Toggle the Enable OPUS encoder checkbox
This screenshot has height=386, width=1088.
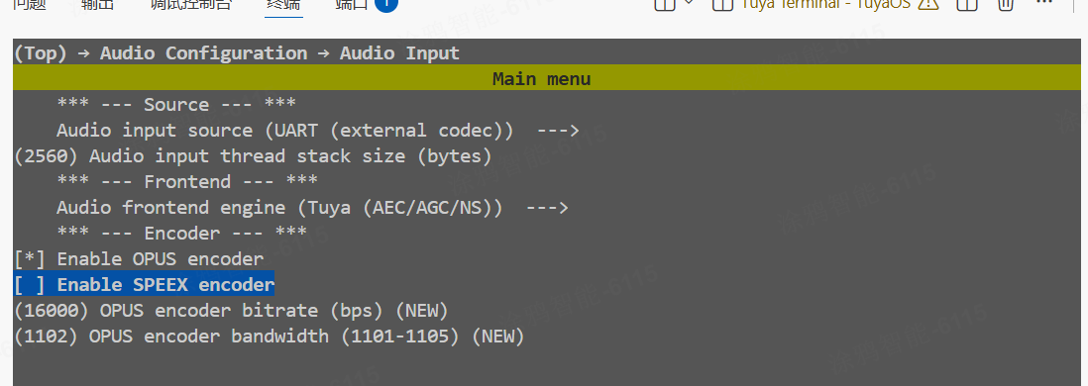30,259
